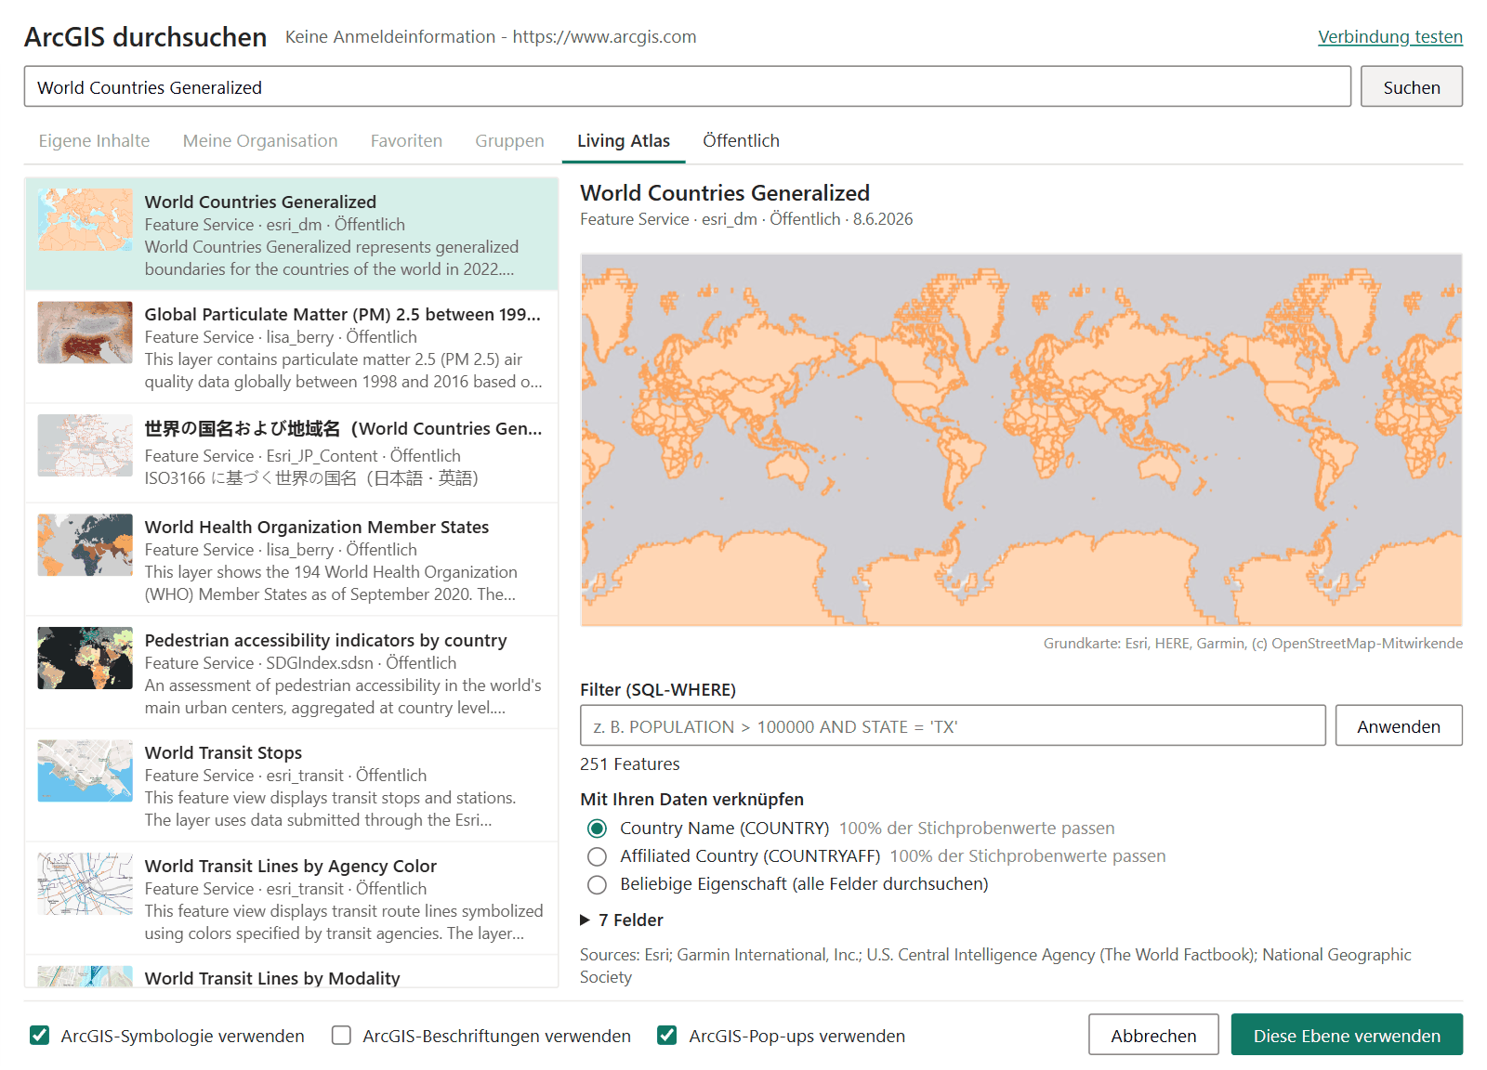1487x1070 pixels.
Task: Click the 251 Features count text
Action: 630,763
